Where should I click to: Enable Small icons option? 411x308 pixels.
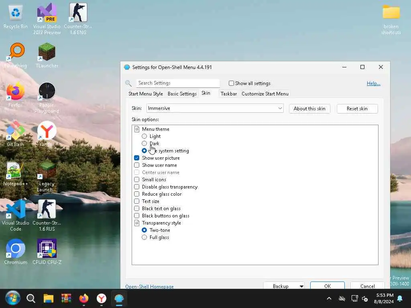136,180
